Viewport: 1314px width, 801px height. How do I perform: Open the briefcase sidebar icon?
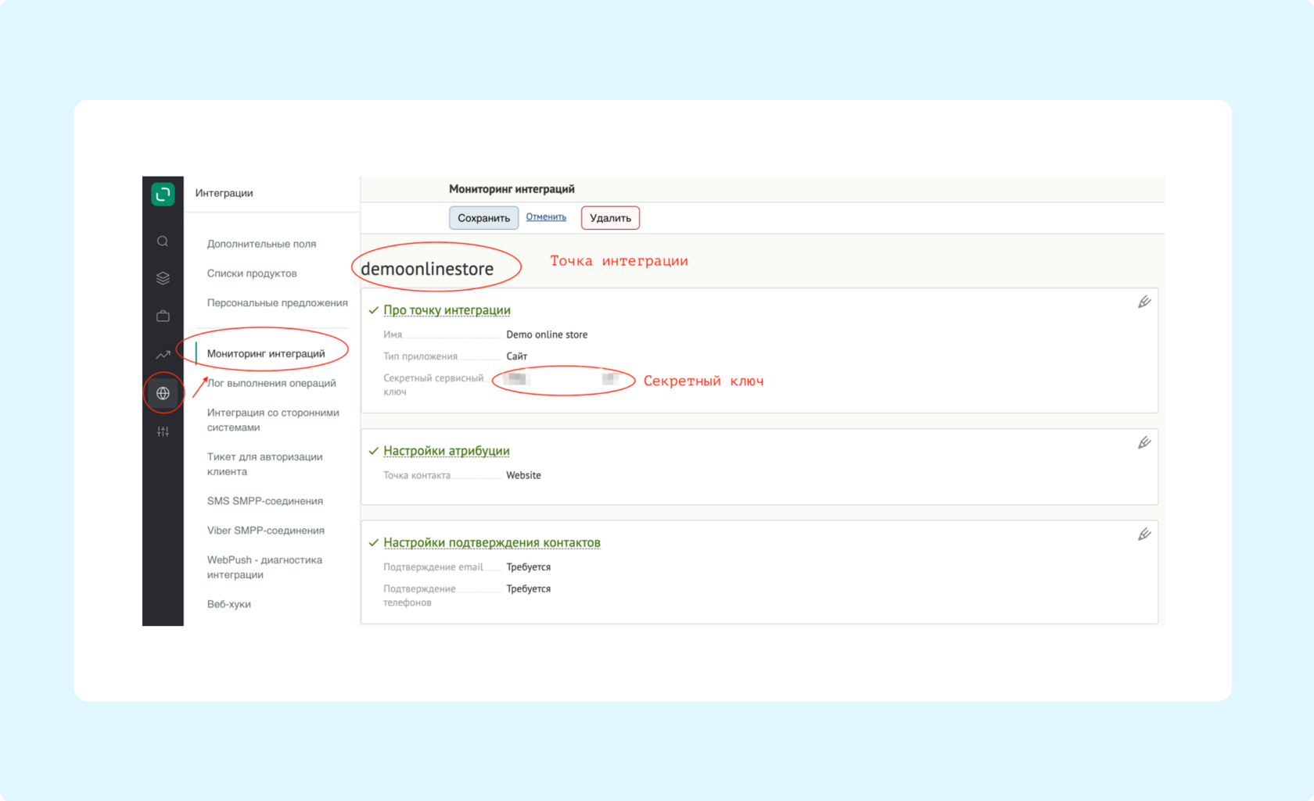(x=163, y=316)
